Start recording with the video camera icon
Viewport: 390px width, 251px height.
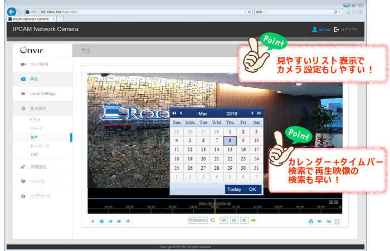click(x=320, y=221)
